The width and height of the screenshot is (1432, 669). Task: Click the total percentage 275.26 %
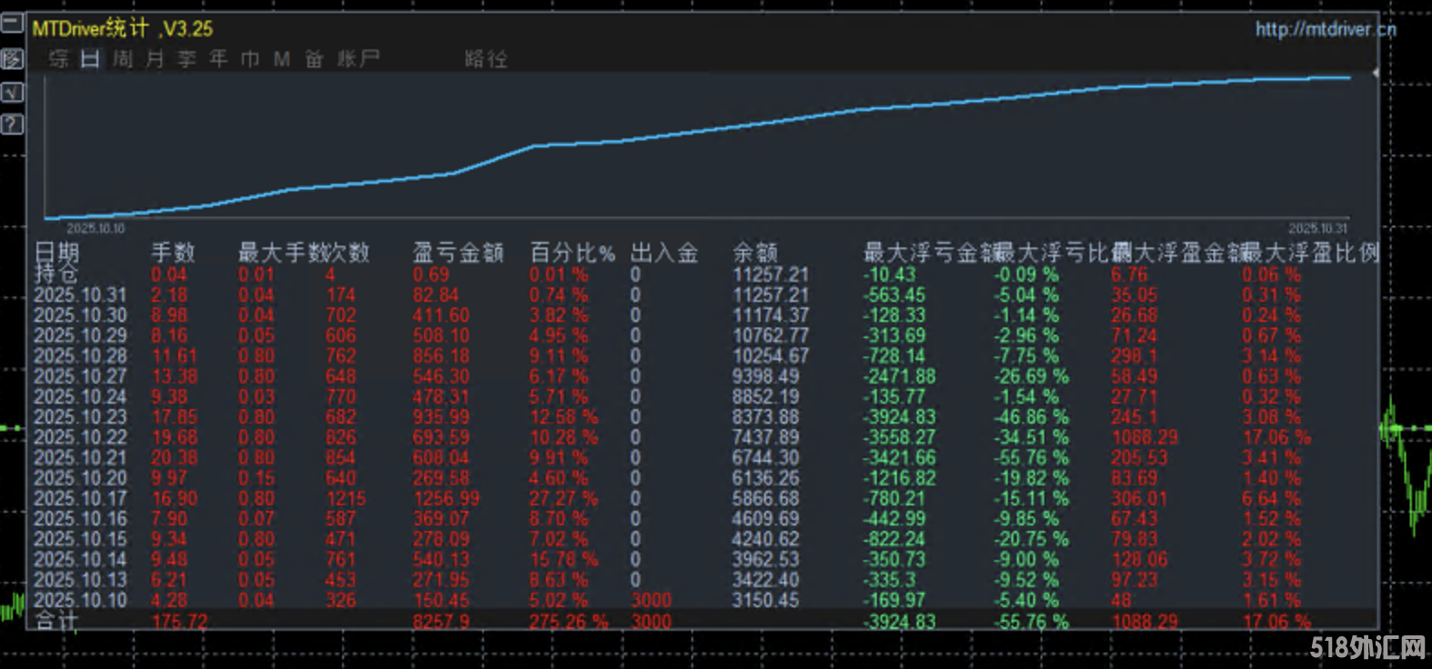pyautogui.click(x=569, y=622)
